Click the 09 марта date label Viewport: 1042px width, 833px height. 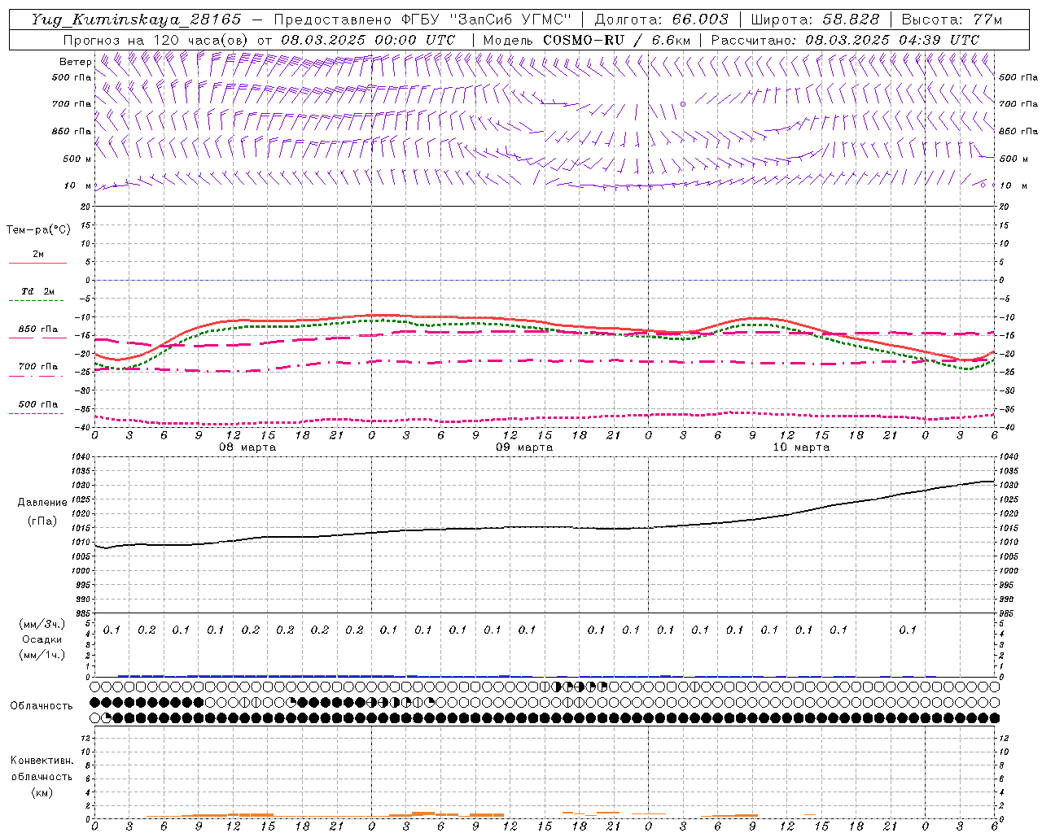point(524,447)
